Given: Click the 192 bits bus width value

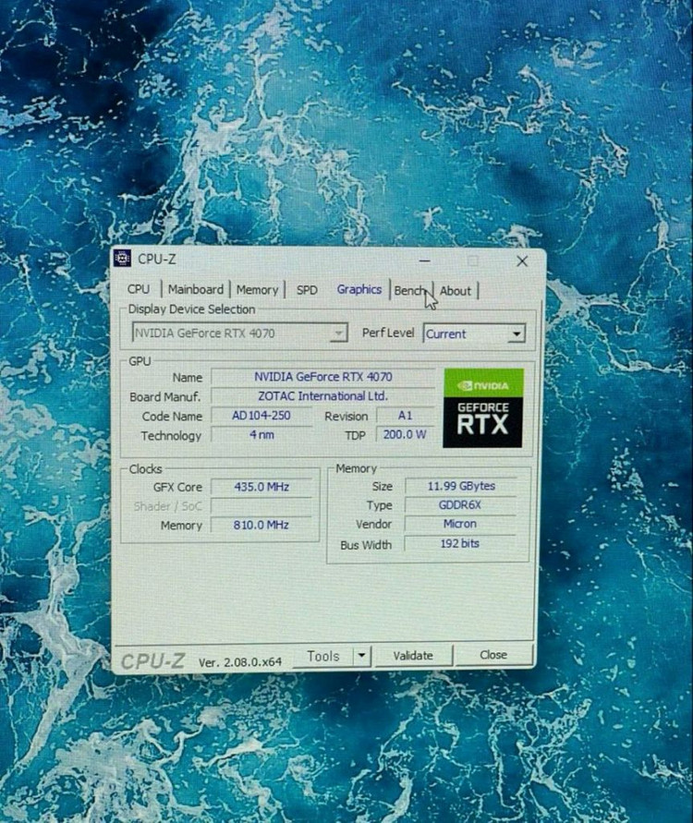Looking at the screenshot, I should (x=460, y=543).
